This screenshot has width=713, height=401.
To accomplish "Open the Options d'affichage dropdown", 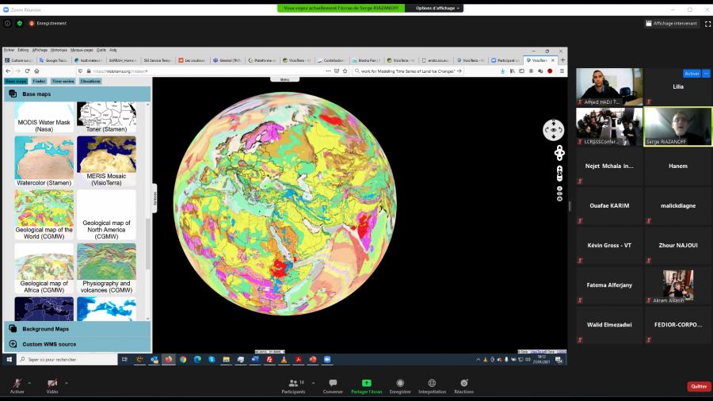I will click(437, 8).
